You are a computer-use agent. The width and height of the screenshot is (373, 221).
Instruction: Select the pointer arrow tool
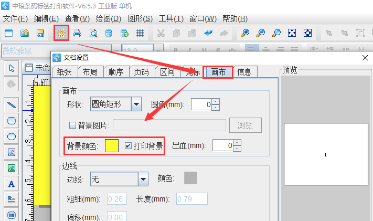coord(12,68)
